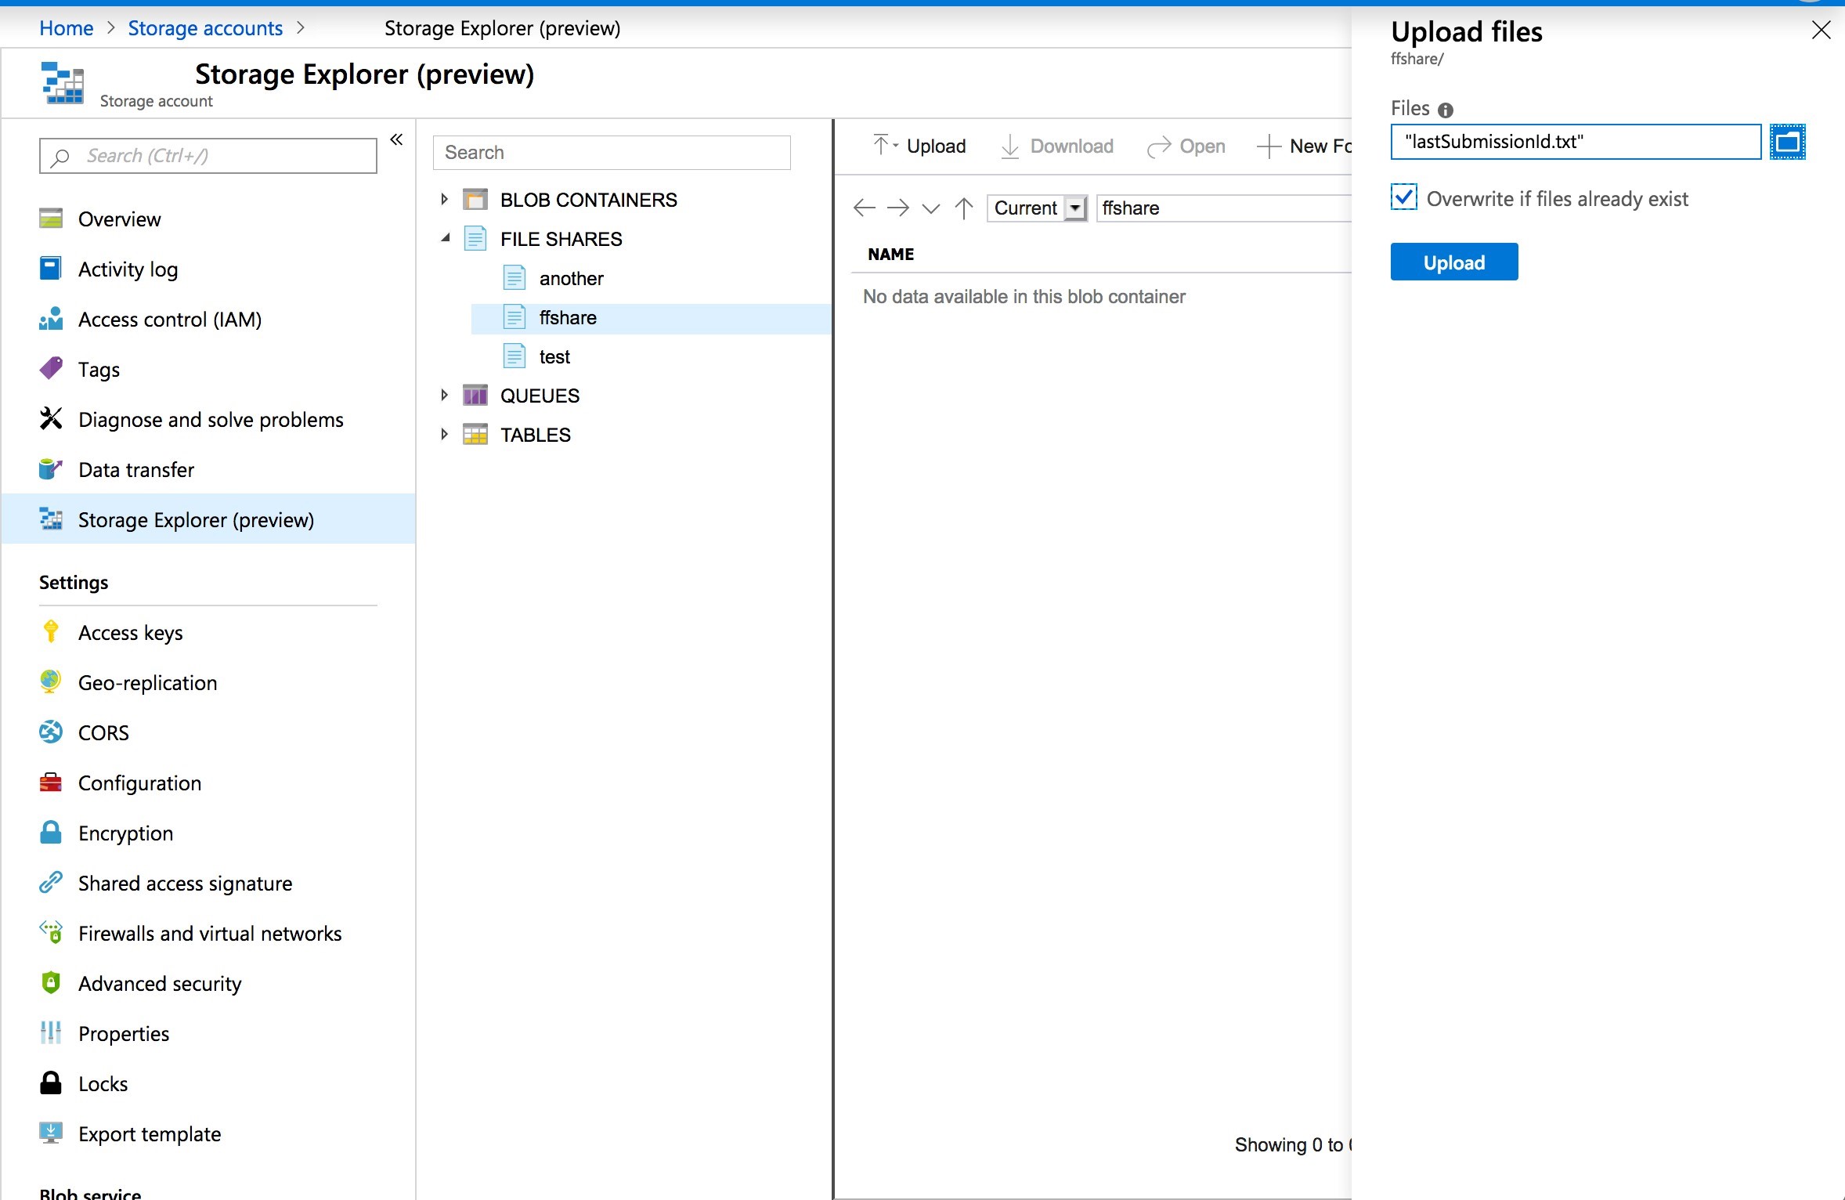The height and width of the screenshot is (1200, 1845).
Task: Click the browse files icon beside the Files field
Action: pyautogui.click(x=1789, y=142)
